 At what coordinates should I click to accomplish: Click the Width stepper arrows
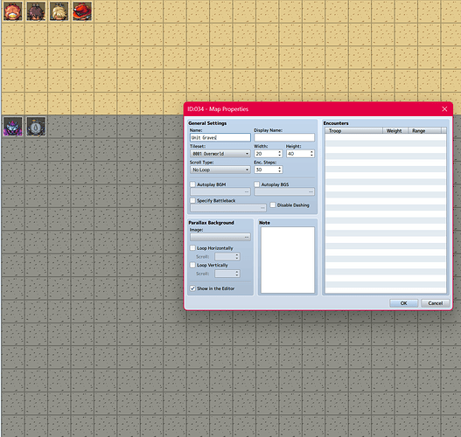click(x=280, y=154)
